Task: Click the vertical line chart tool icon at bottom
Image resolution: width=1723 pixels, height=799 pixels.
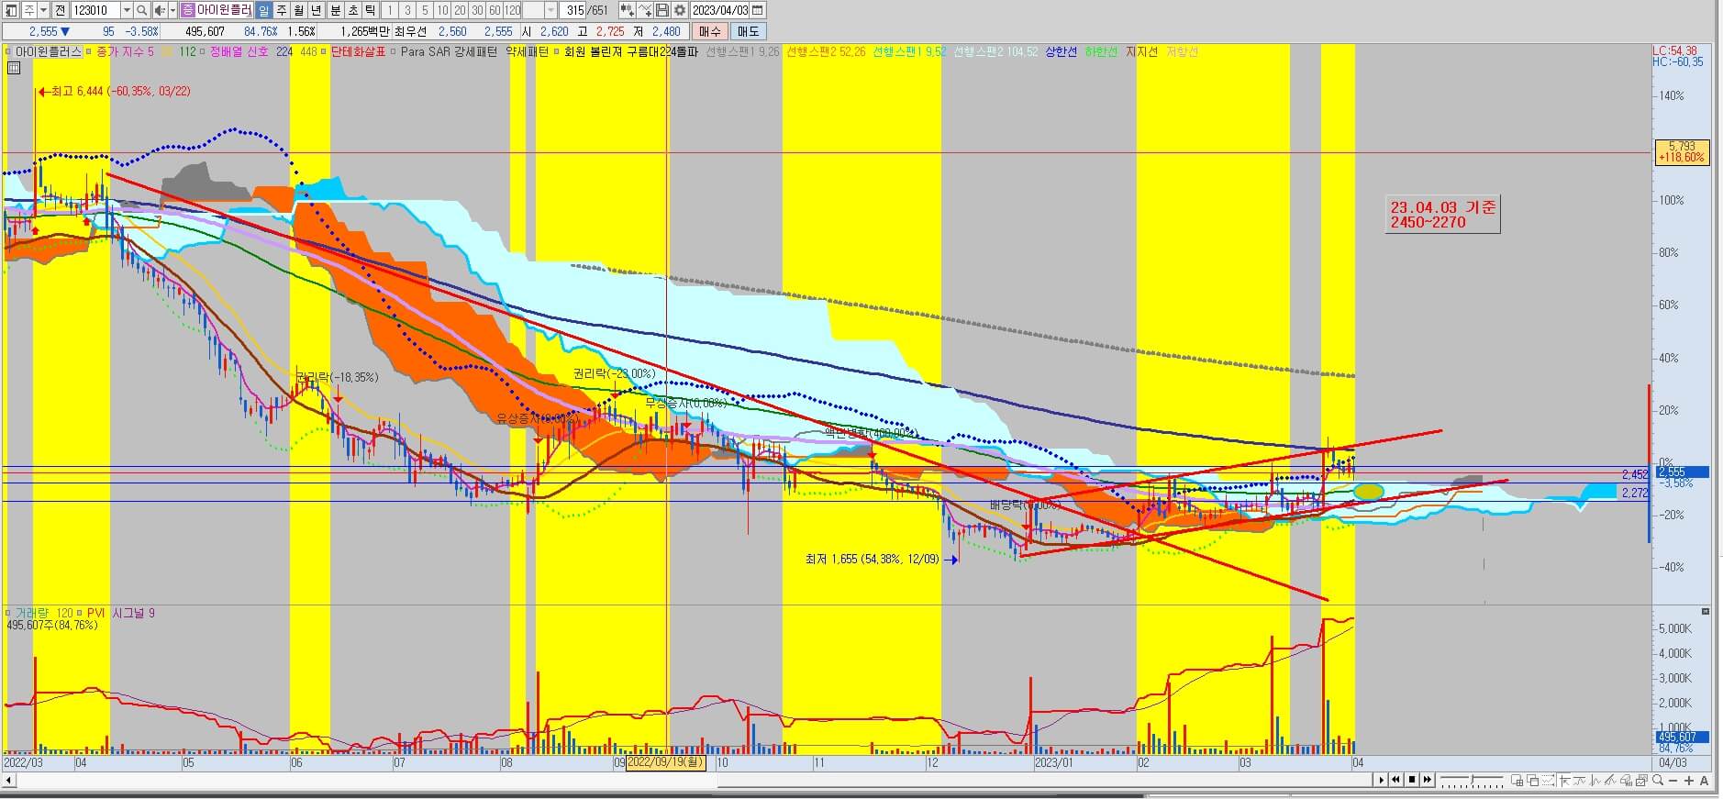Action: pyautogui.click(x=1595, y=781)
